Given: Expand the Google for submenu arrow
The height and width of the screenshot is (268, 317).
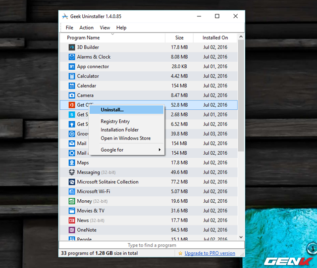Looking at the screenshot, I should tap(159, 150).
